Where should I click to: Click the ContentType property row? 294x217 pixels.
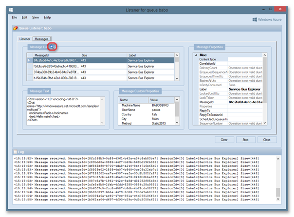point(230,59)
